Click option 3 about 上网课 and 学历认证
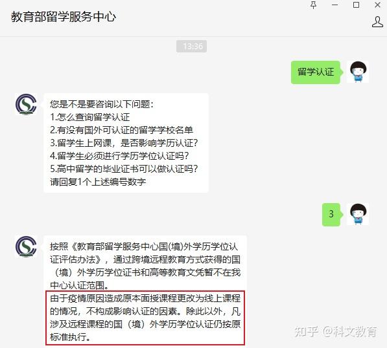 click(x=124, y=143)
